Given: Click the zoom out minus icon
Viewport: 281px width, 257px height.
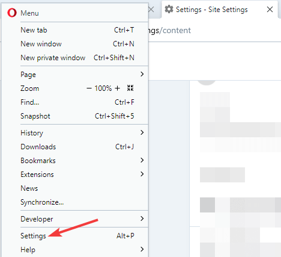Looking at the screenshot, I should click(x=89, y=88).
